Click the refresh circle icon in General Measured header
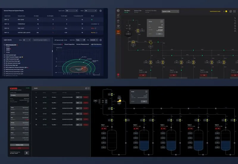 click(101, 11)
